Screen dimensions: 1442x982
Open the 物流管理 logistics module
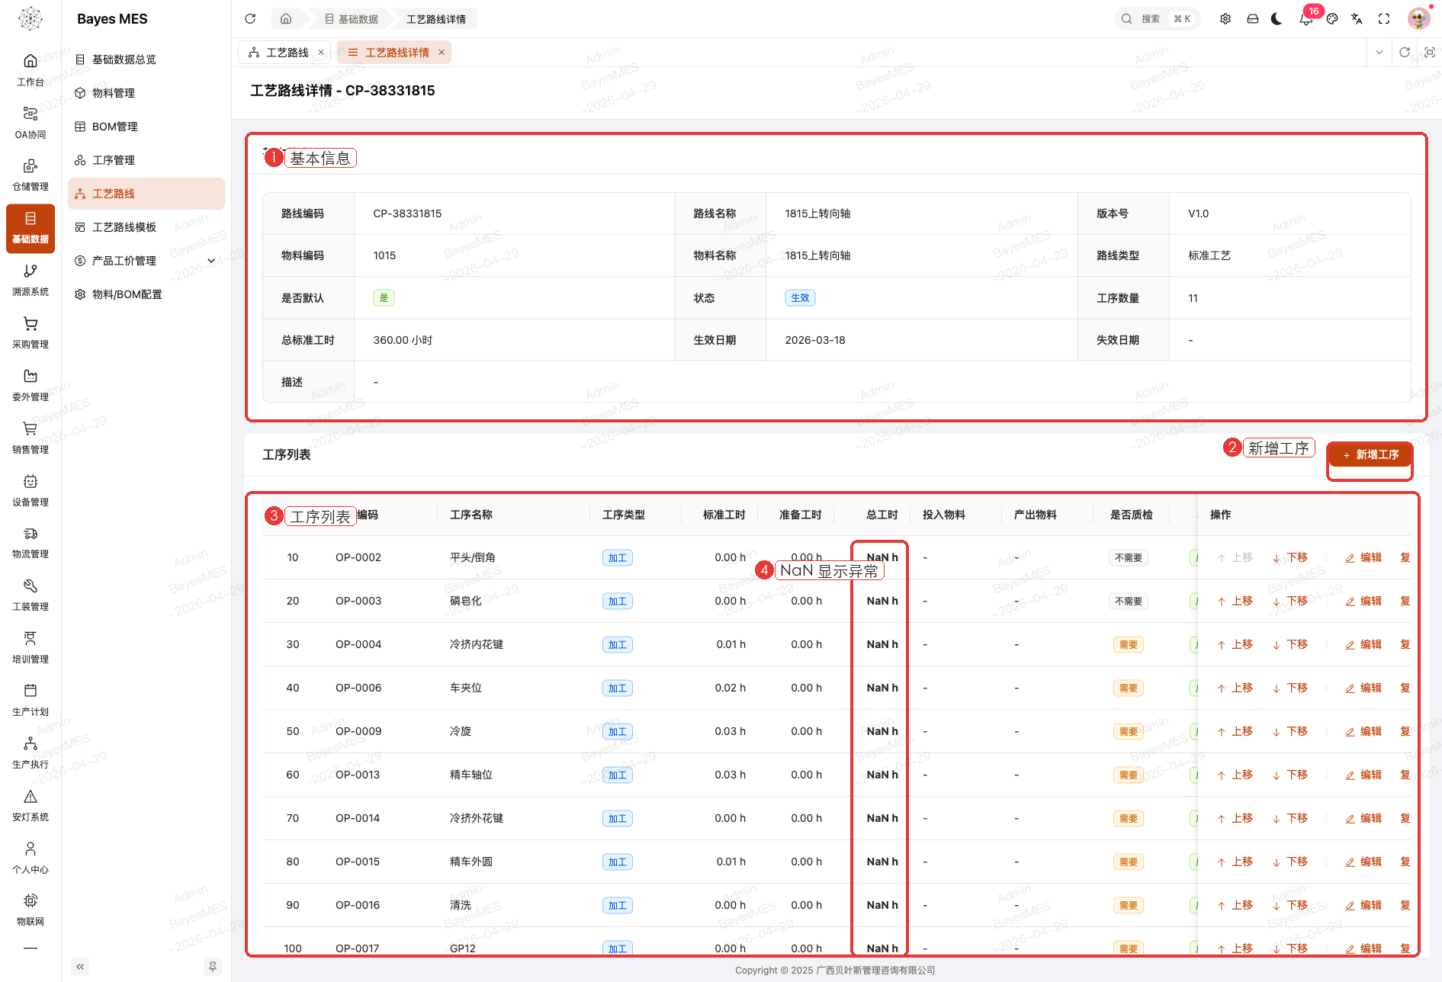pos(31,543)
